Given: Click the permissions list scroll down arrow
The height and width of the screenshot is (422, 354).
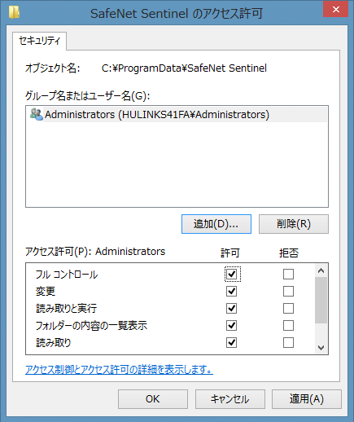Looking at the screenshot, I should (x=321, y=347).
